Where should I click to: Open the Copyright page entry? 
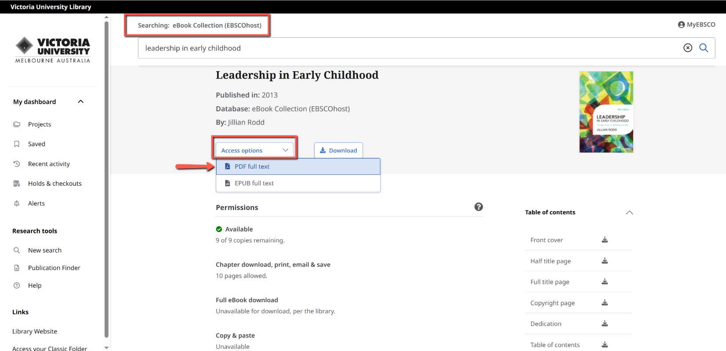pyautogui.click(x=552, y=303)
